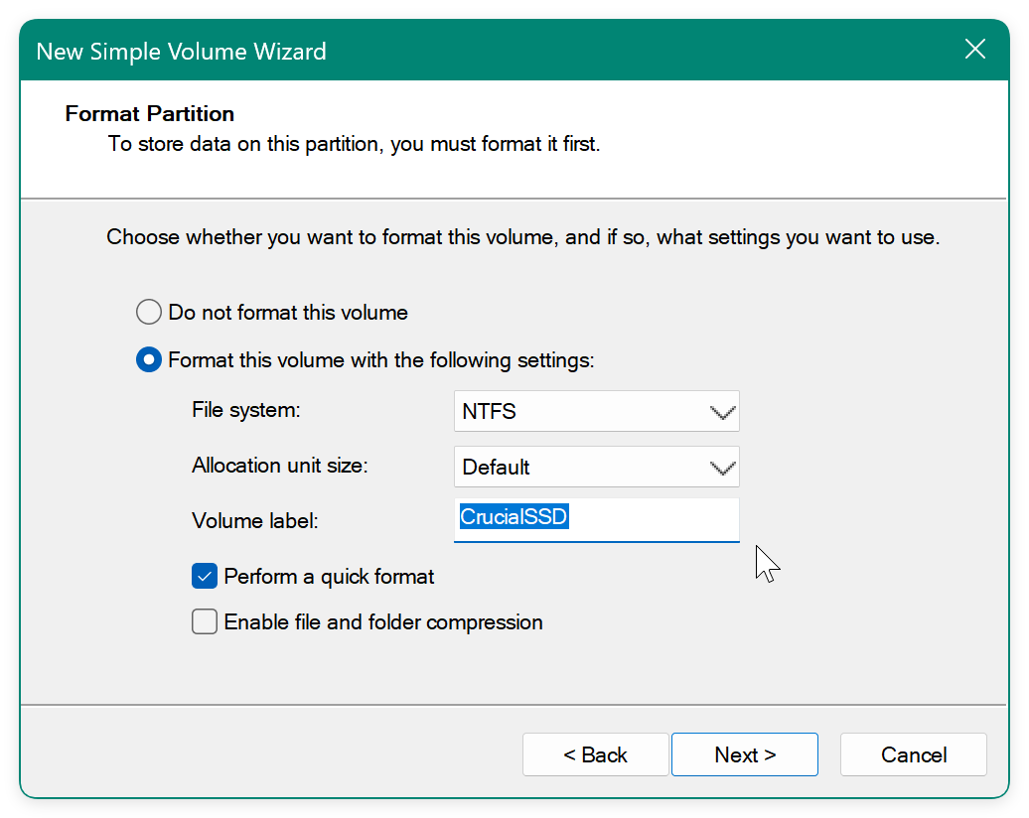Image resolution: width=1029 pixels, height=818 pixels.
Task: Uncheck the 'Perform a quick format' checkbox
Action: tap(205, 577)
